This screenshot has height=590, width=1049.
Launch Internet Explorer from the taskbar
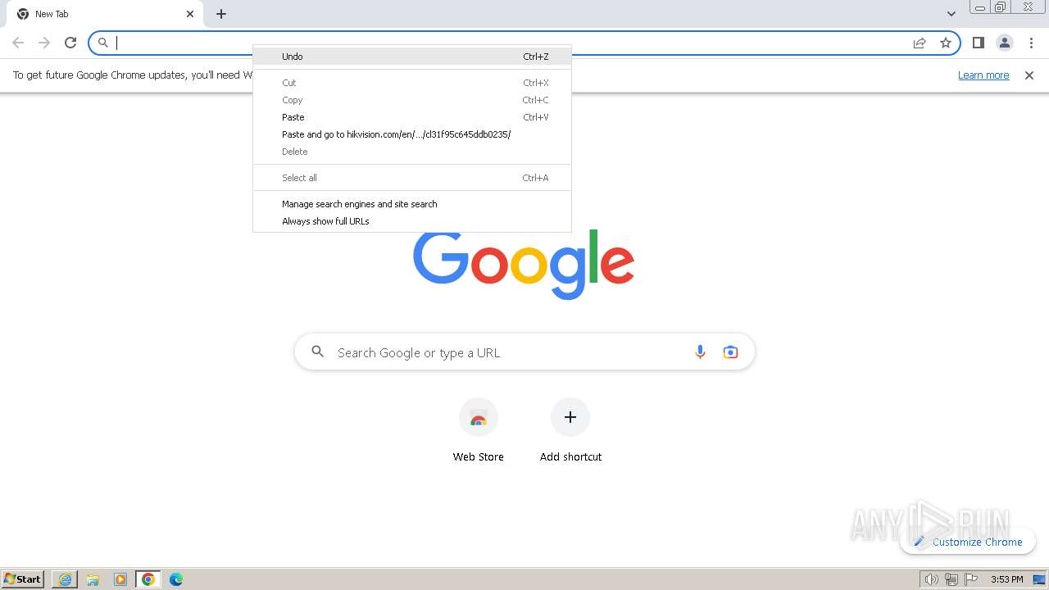point(65,579)
